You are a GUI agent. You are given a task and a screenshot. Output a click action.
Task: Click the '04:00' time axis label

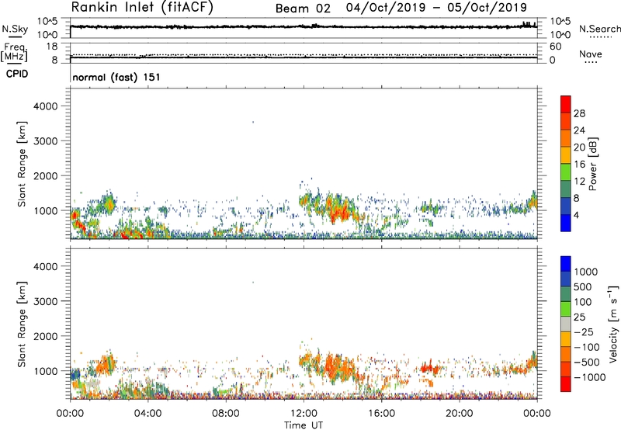click(x=147, y=414)
